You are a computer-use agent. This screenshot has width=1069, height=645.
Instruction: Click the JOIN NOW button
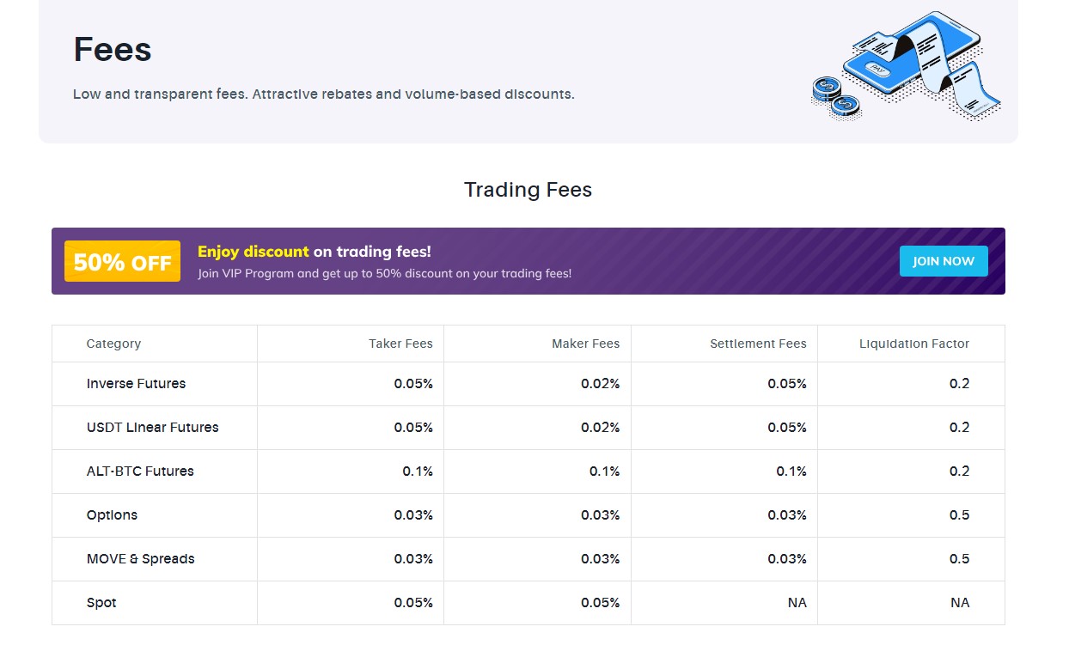pyautogui.click(x=944, y=261)
